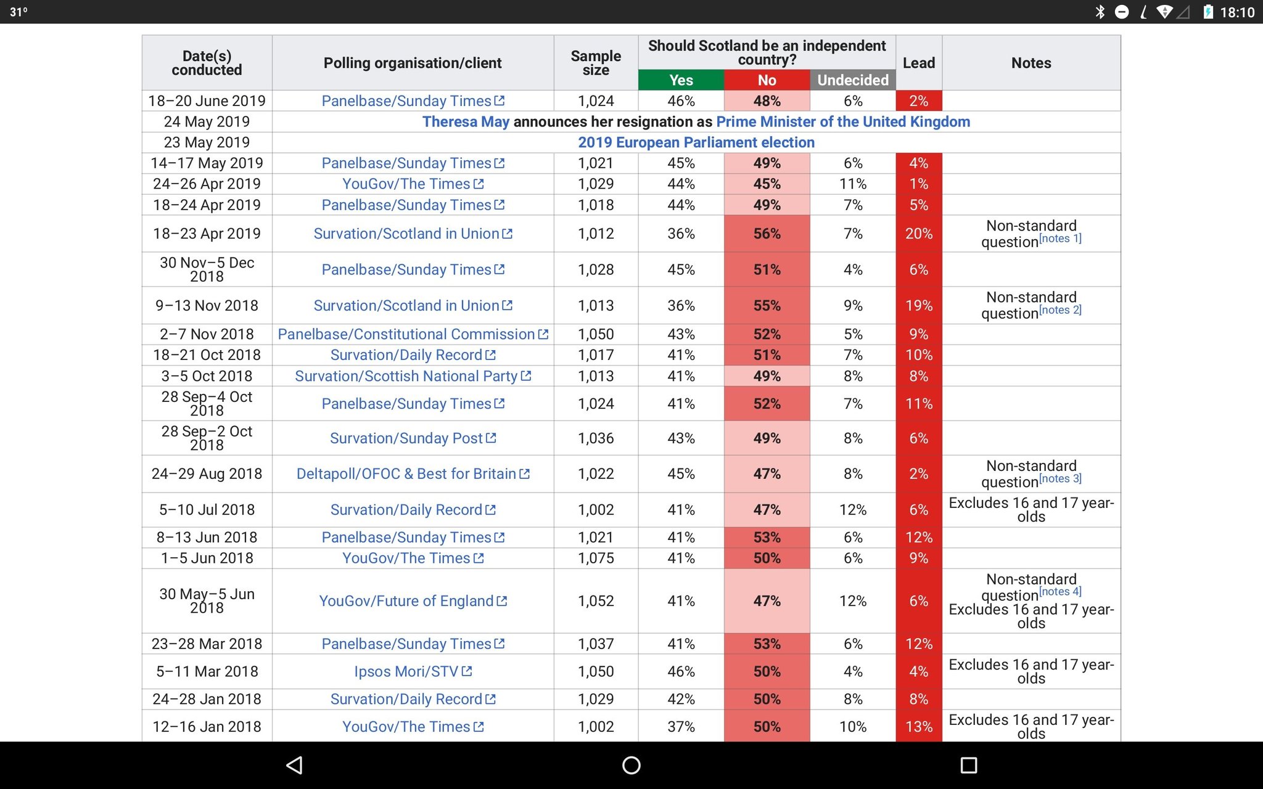
Task: Click the Sample size column header
Action: [596, 63]
